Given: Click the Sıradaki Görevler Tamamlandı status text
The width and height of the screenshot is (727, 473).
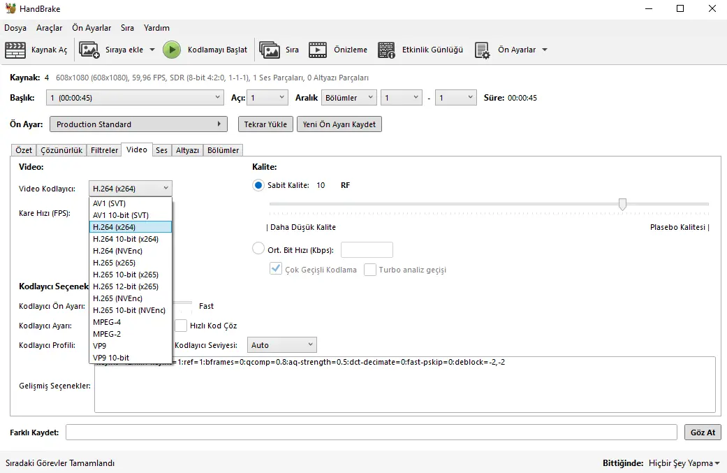Looking at the screenshot, I should tap(60, 463).
